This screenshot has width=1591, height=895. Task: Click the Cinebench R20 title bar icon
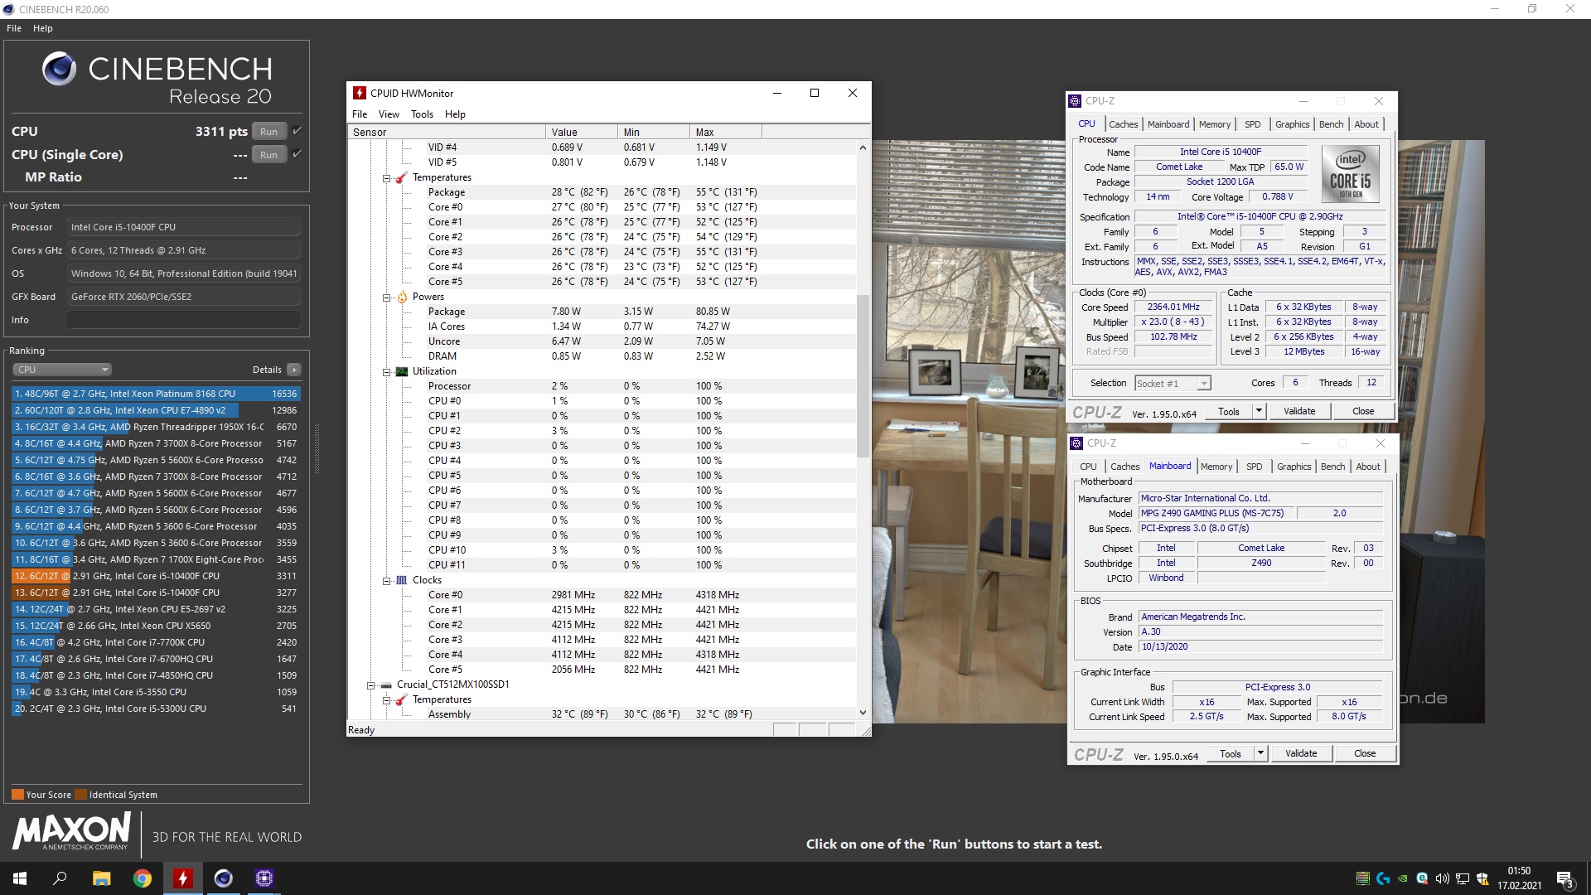8,9
